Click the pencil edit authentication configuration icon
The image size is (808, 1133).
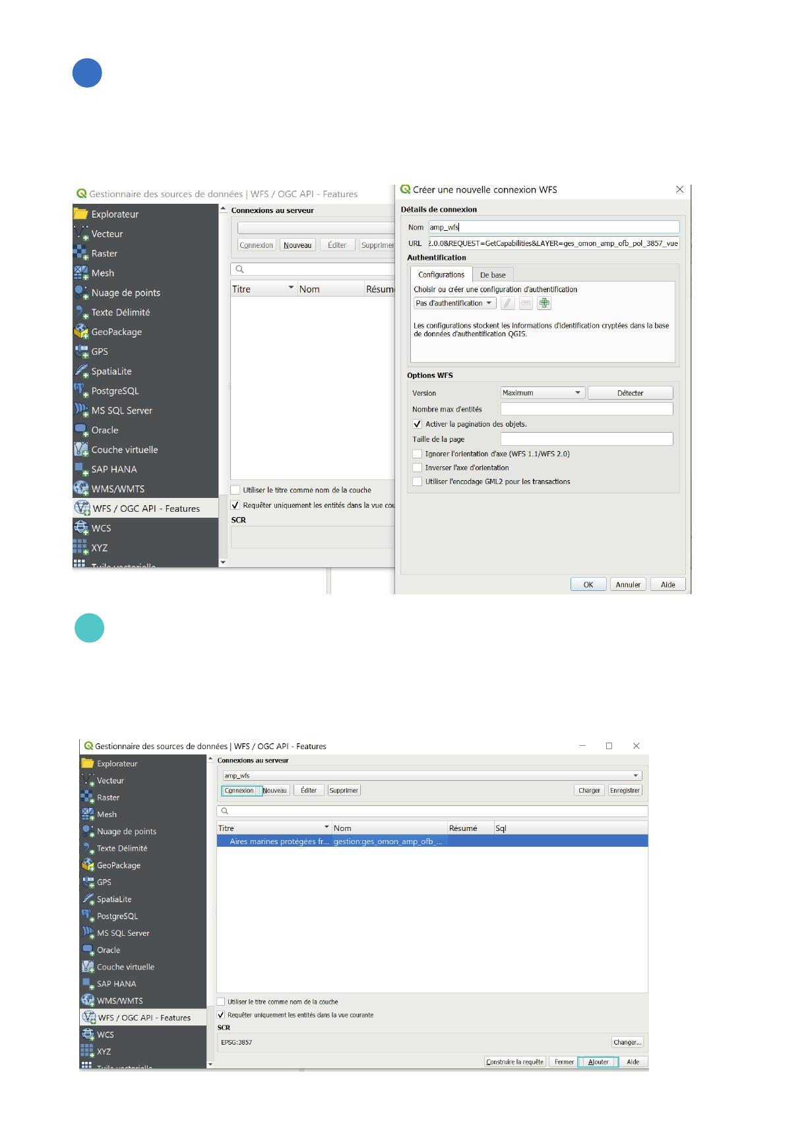507,303
